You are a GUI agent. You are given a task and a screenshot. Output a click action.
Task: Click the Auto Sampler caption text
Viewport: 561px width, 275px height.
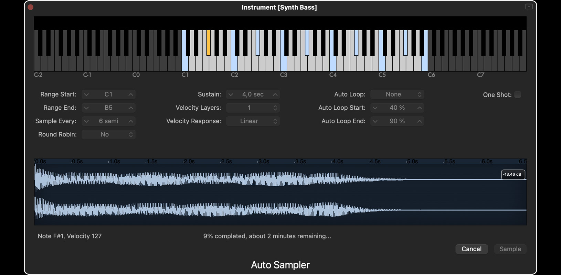tap(280, 265)
